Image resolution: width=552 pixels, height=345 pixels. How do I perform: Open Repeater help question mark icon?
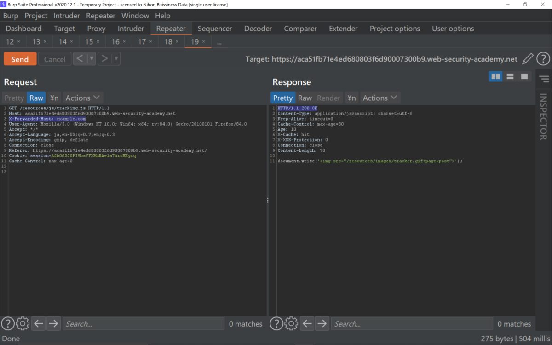(543, 59)
